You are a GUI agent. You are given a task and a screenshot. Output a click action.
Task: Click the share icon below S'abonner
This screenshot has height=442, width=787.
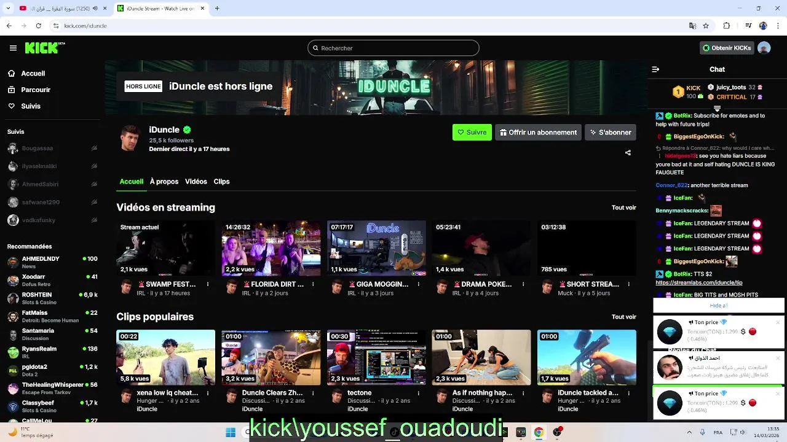[x=628, y=153]
